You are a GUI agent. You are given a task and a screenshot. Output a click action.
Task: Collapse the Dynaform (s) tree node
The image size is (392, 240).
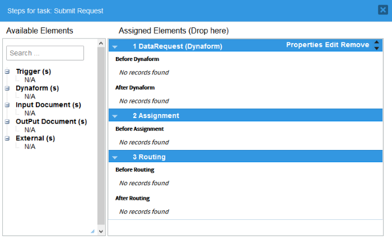click(x=7, y=88)
